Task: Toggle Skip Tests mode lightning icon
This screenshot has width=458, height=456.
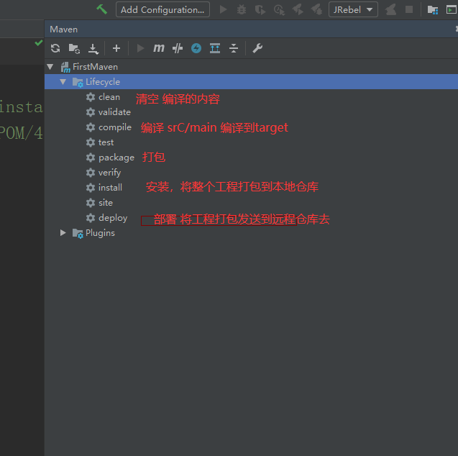Action: point(196,48)
